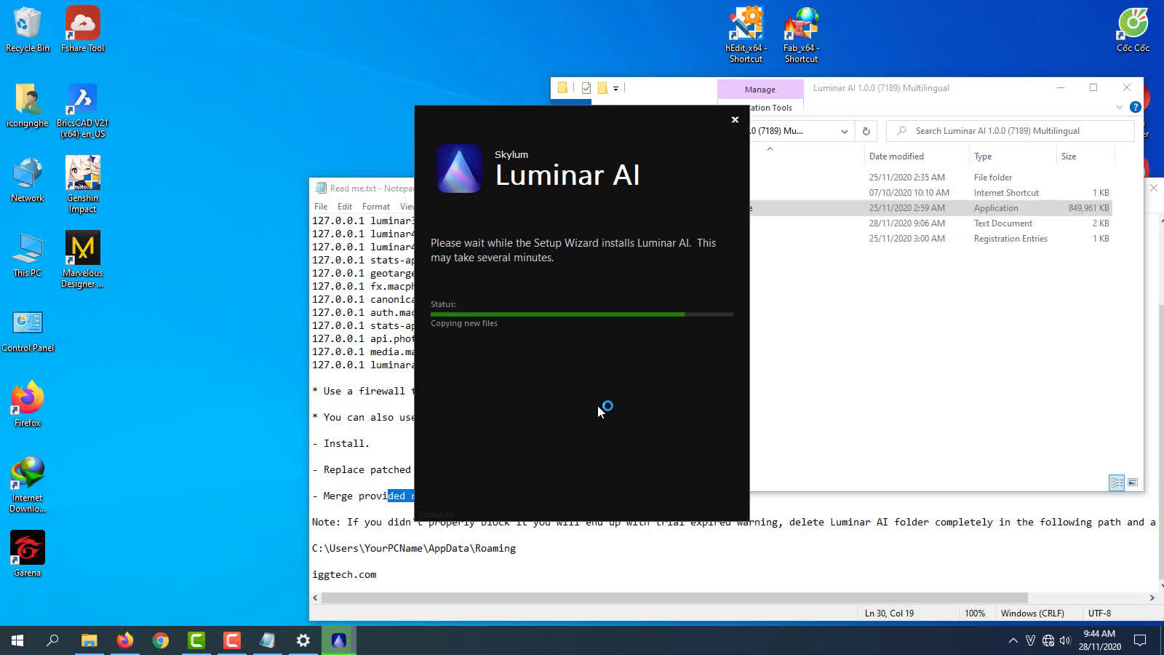Select the Registration Entries row
Viewport: 1164px width, 655px height.
click(x=930, y=239)
